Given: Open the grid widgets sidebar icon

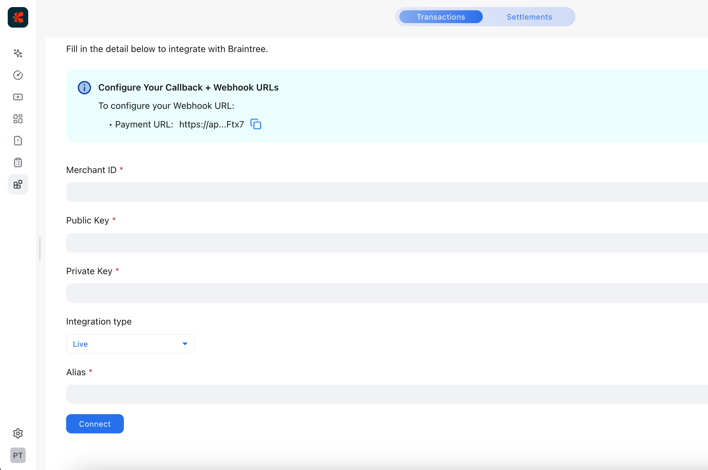Looking at the screenshot, I should coord(18,119).
